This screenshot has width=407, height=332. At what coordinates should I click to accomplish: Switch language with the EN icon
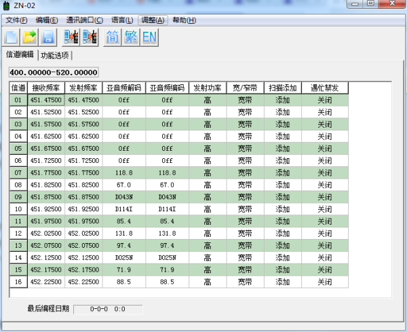[x=149, y=37]
